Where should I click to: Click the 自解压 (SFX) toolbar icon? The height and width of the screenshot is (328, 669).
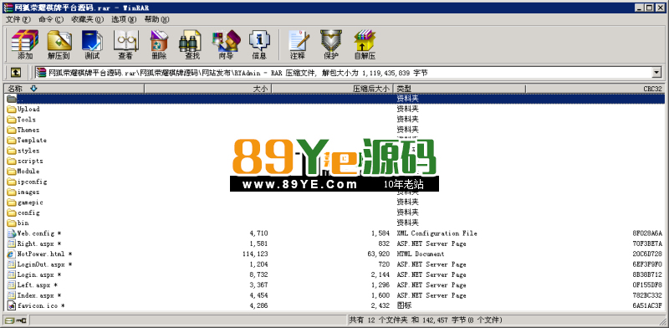[365, 45]
